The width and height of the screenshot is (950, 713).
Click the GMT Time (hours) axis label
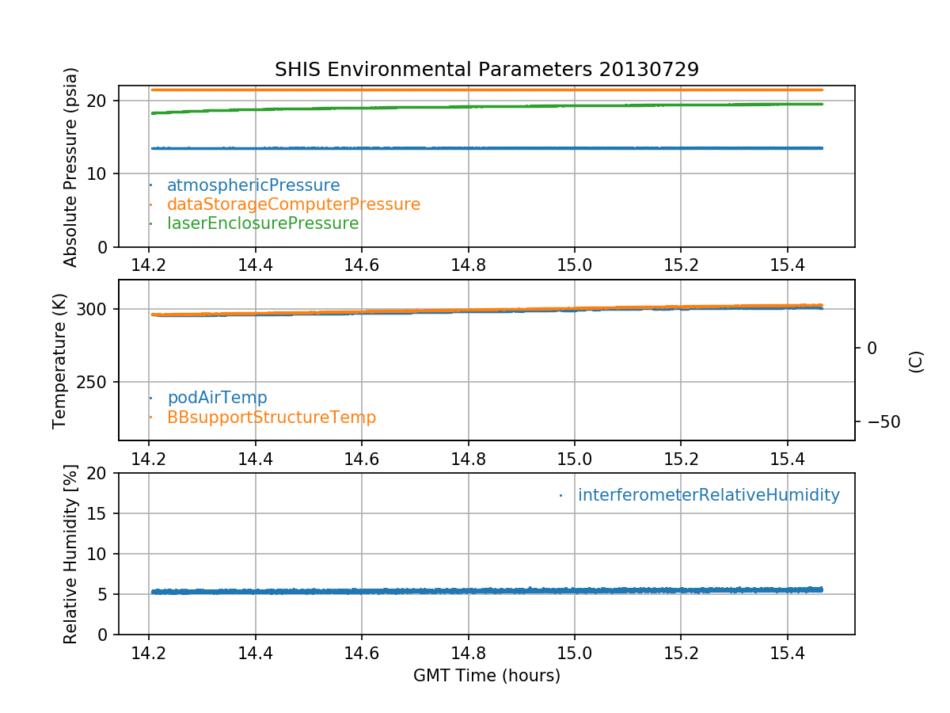coord(486,676)
